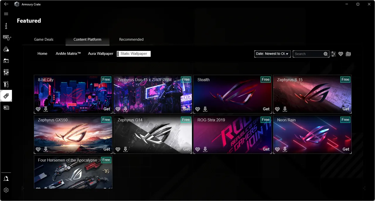Favorite the Zephyrus S 15 wallpaper
The image size is (375, 201).
point(277,109)
